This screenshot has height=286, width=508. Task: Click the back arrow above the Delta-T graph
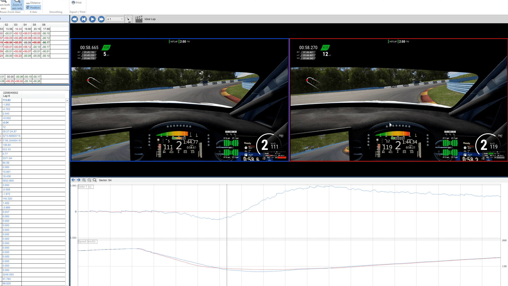coord(73,180)
